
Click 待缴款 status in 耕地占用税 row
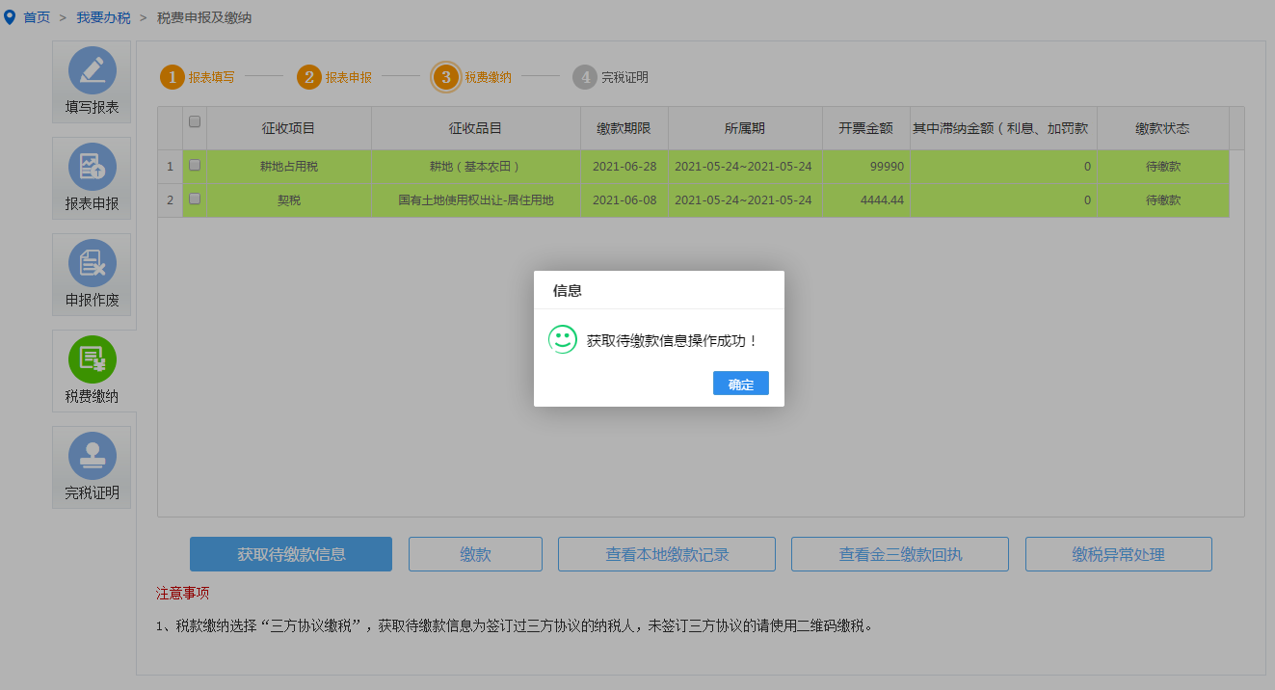(x=1163, y=167)
